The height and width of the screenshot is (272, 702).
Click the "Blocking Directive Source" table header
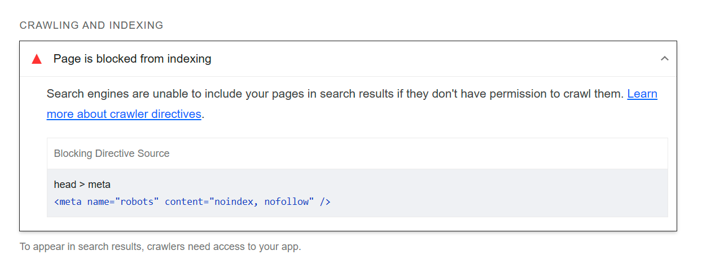pyautogui.click(x=112, y=153)
